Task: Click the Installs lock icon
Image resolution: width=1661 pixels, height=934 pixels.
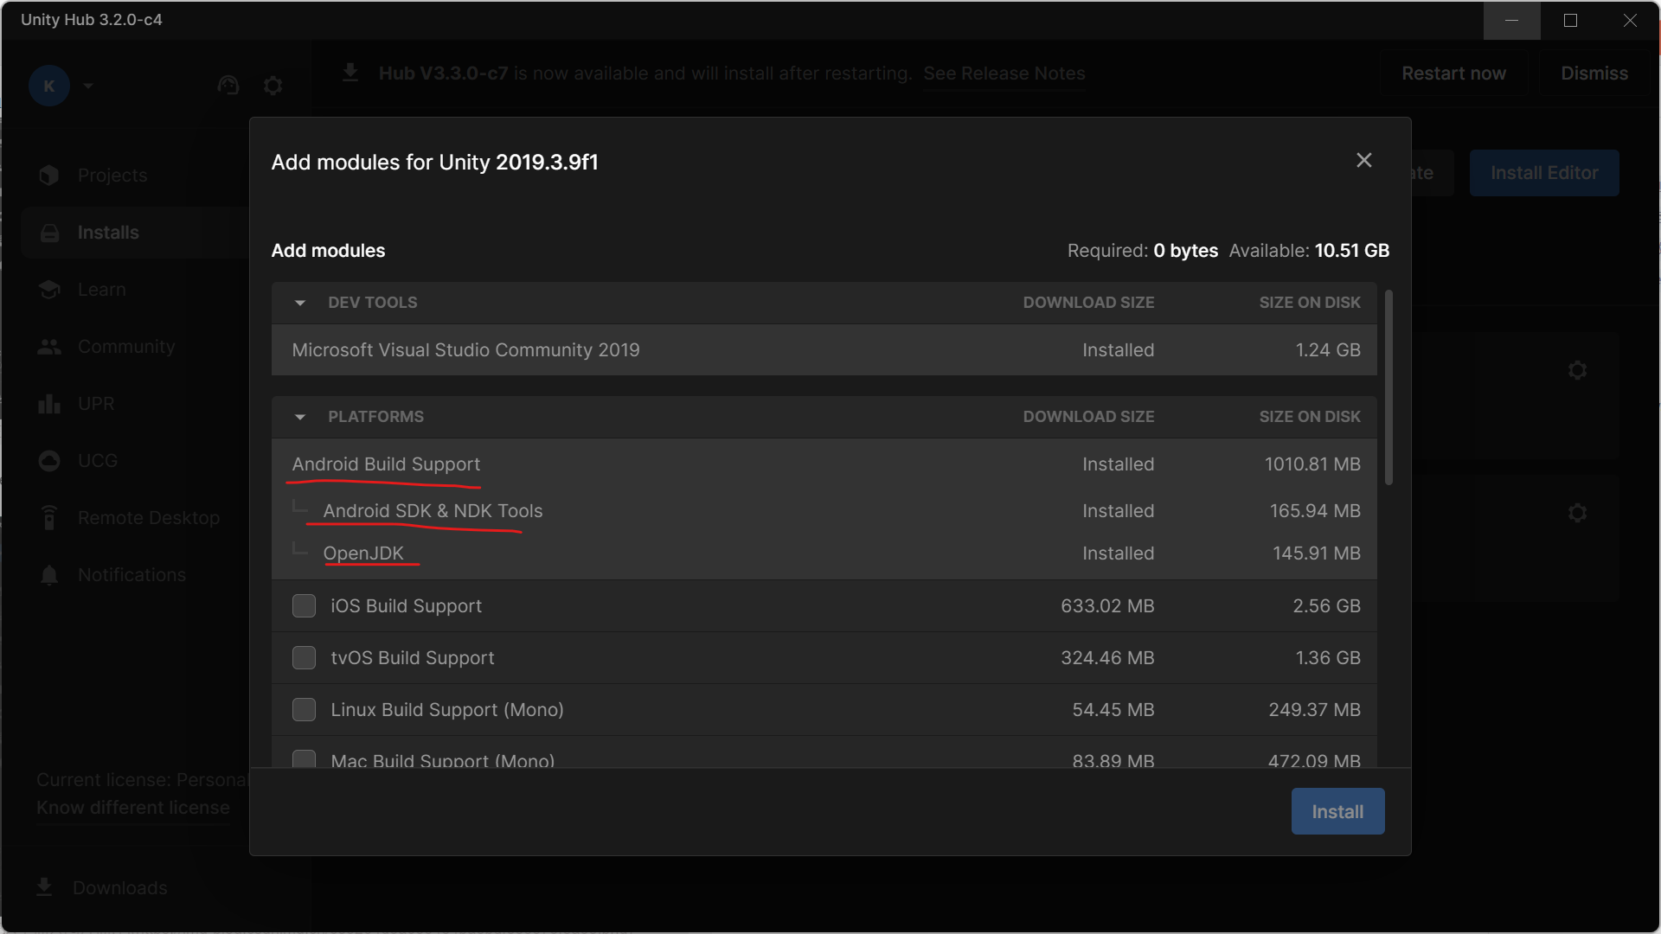Action: pos(49,233)
